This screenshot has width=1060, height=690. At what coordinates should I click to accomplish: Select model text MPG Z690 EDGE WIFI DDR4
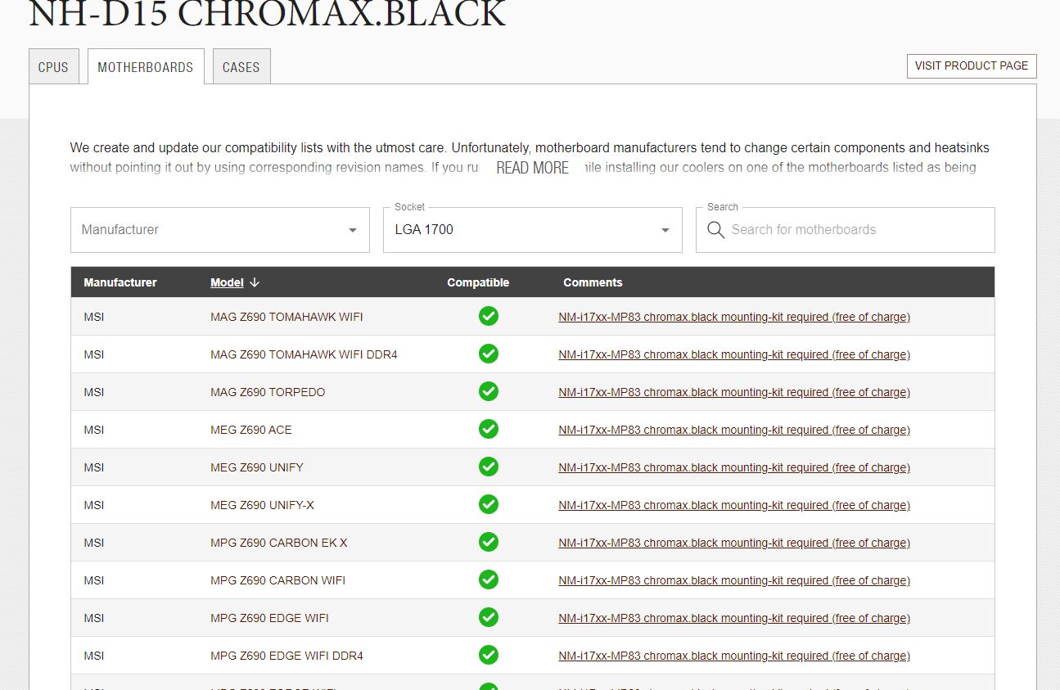click(286, 656)
